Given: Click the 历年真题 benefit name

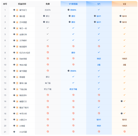Looking at the screenshot, I should click(23, 22).
